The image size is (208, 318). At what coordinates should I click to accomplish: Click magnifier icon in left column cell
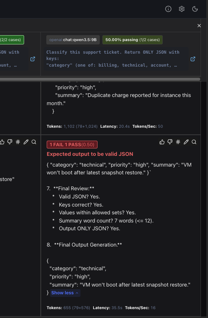(34, 142)
